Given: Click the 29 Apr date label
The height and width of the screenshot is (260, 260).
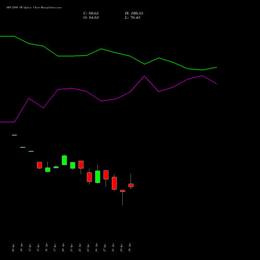Looking at the screenshot, I should coord(121,248).
